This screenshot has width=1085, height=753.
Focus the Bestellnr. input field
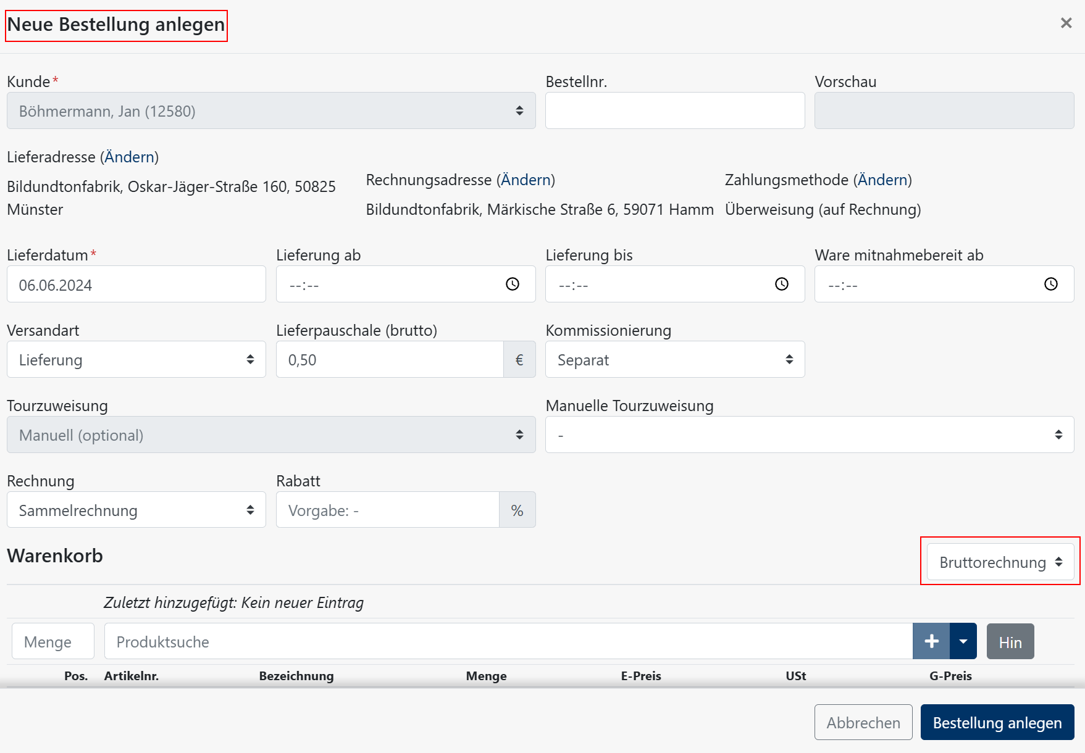[x=675, y=110]
